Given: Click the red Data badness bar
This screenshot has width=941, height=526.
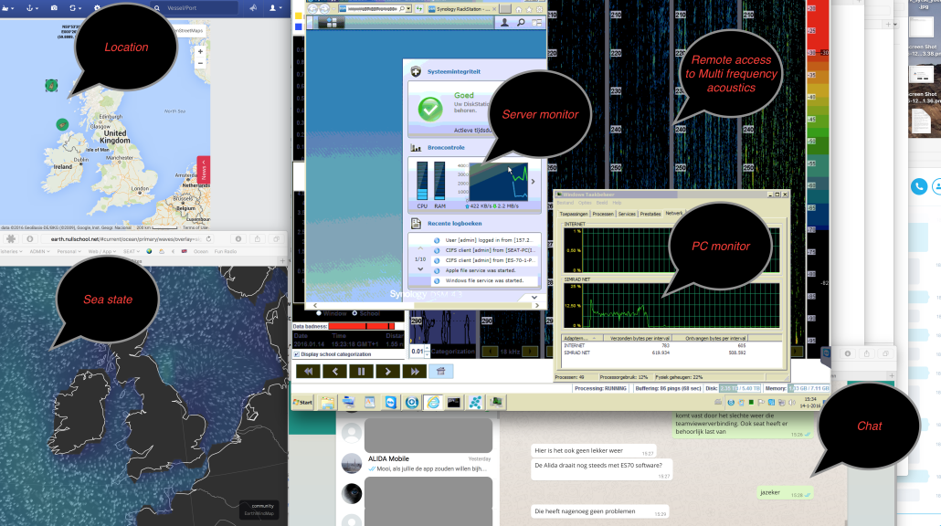Looking at the screenshot, I should tap(361, 326).
